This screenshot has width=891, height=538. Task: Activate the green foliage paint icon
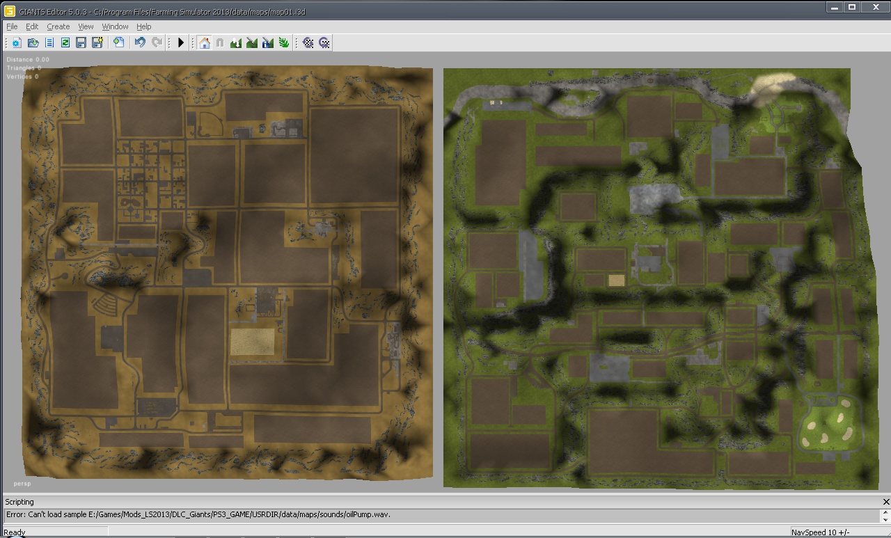pyautogui.click(x=284, y=43)
